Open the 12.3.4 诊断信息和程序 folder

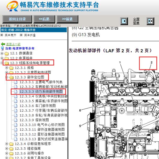point(33,144)
